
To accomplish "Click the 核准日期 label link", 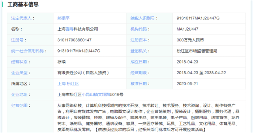I will click(138, 84).
